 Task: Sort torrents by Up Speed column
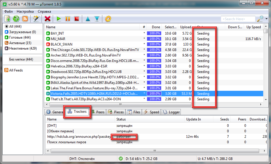point(253,27)
